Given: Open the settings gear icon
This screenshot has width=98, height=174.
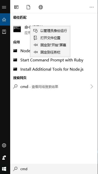Looking at the screenshot, I should tap(4, 145).
